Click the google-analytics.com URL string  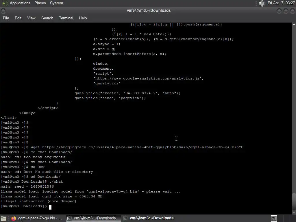pyautogui.click(x=148, y=79)
